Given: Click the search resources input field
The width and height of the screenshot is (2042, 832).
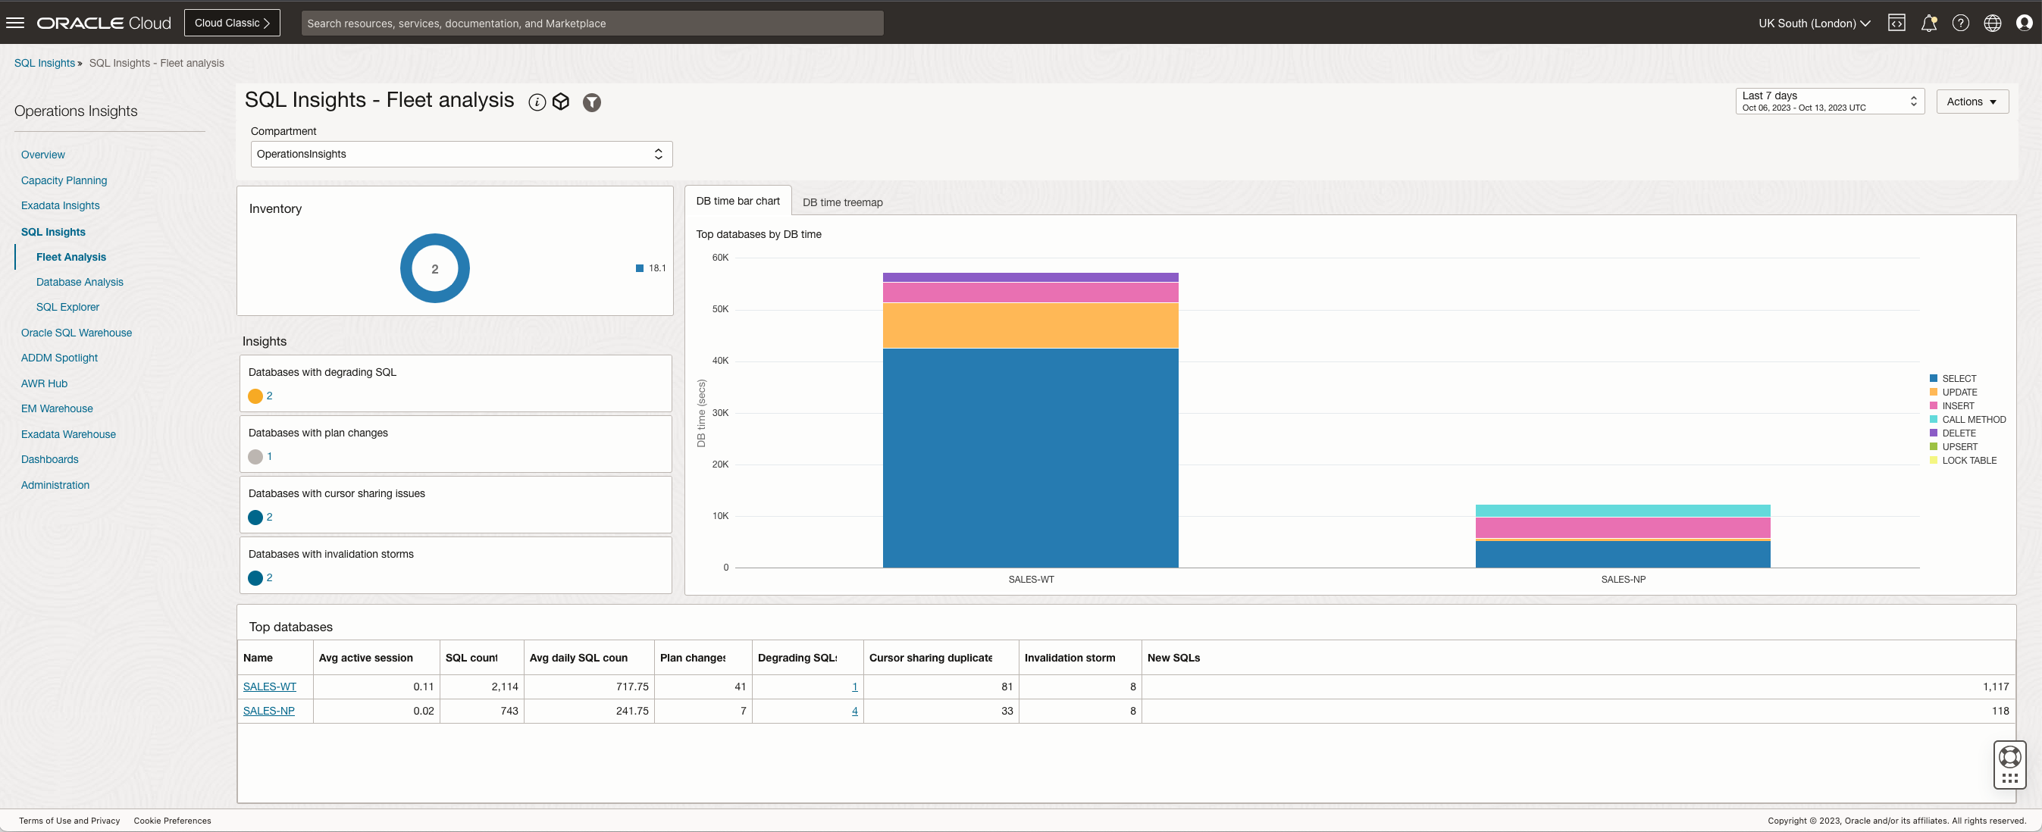Looking at the screenshot, I should [591, 23].
